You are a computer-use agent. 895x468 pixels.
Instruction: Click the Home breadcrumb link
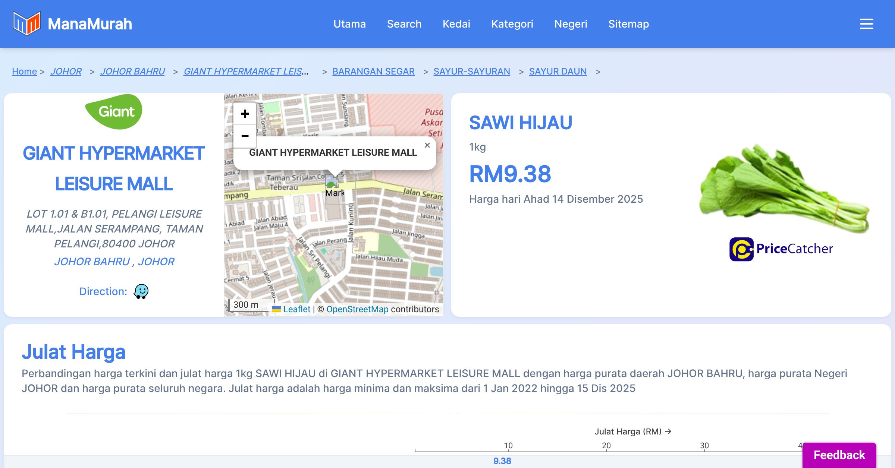click(x=24, y=71)
